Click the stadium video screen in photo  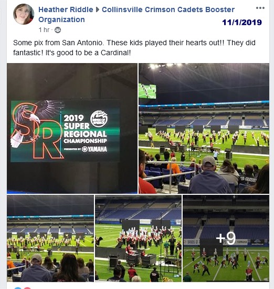[147, 91]
